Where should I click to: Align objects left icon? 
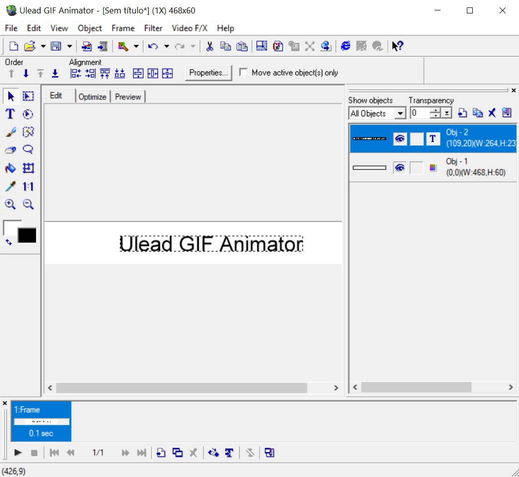click(x=75, y=73)
